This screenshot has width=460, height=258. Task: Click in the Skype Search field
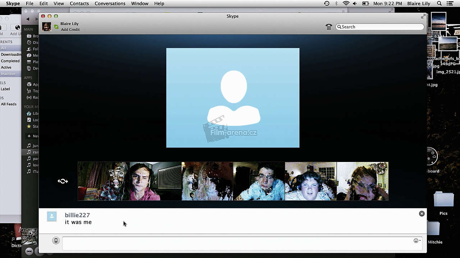(x=381, y=27)
